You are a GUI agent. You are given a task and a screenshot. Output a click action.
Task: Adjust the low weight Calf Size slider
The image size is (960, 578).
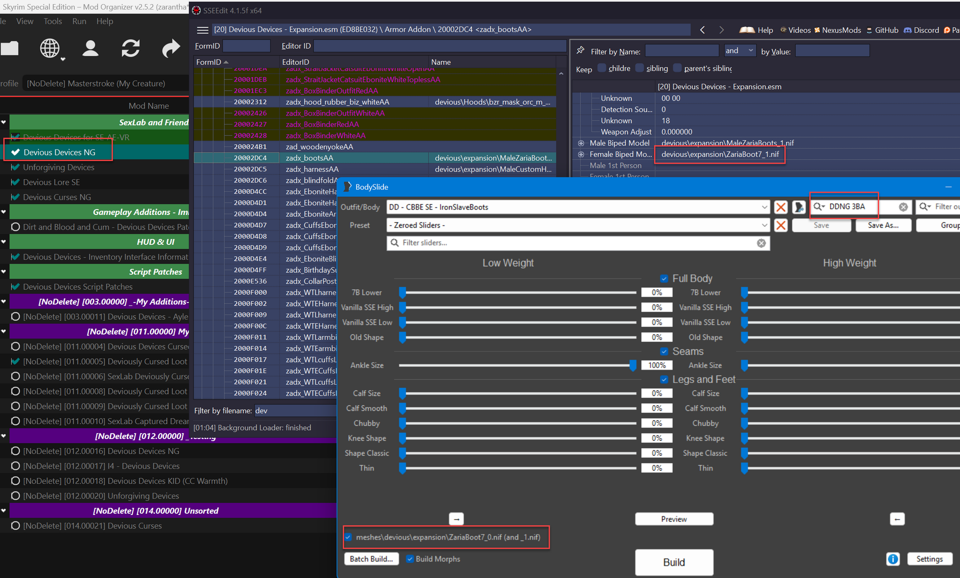(x=402, y=393)
